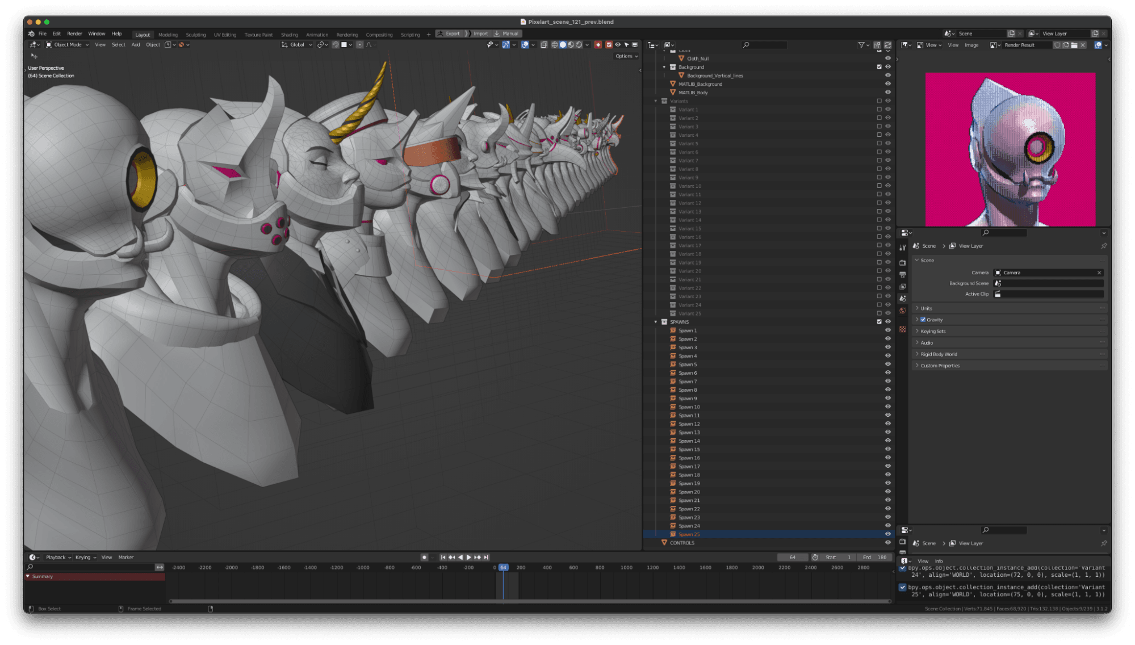Uncheck the SPAWNS collection checkbox
Image resolution: width=1135 pixels, height=645 pixels.
click(879, 322)
